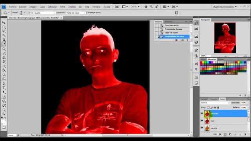
Task: Open the Relleno slider arrow
Action: tap(248, 108)
